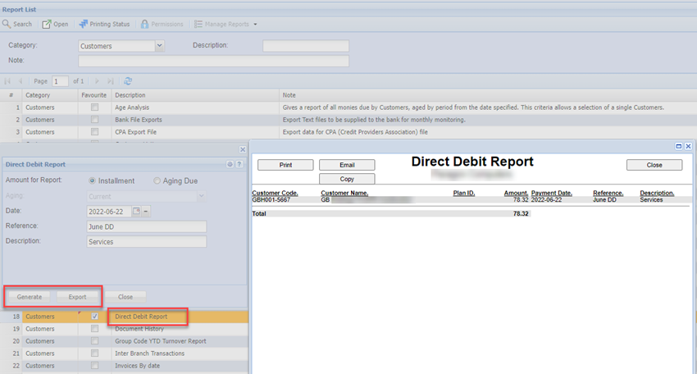Select the Installment radio button
697x374 pixels.
[93, 180]
